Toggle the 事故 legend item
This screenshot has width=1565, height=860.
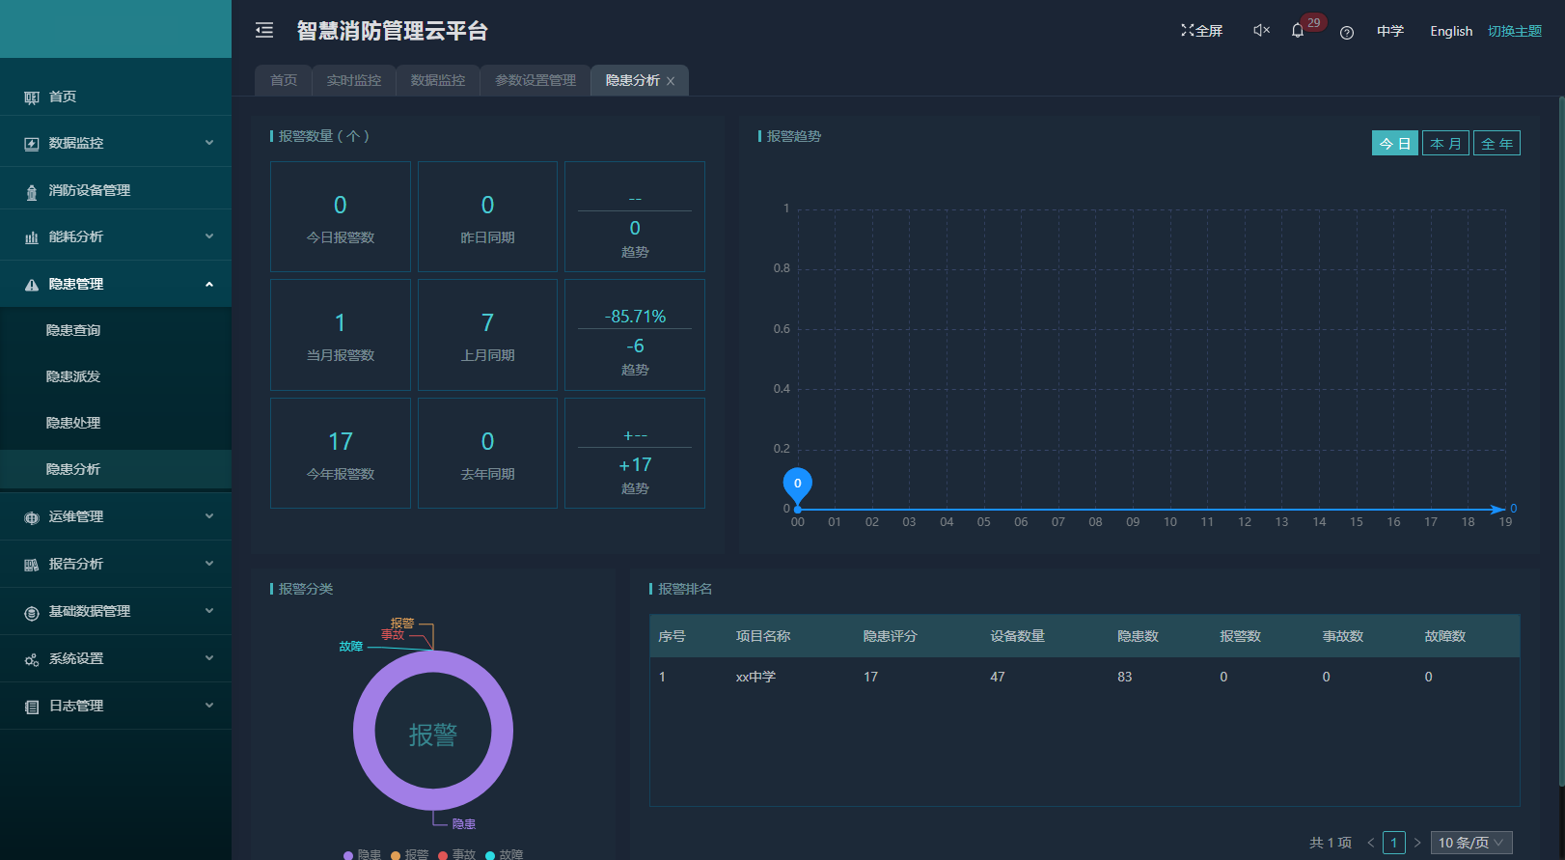click(457, 854)
